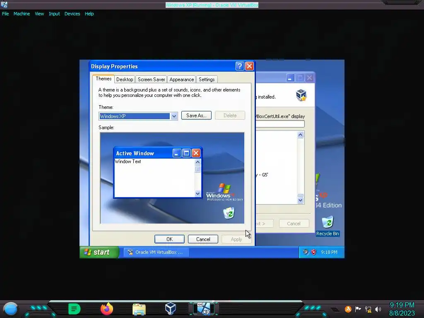Click installer log scrollbar up arrow
The image size is (424, 318).
point(301,135)
